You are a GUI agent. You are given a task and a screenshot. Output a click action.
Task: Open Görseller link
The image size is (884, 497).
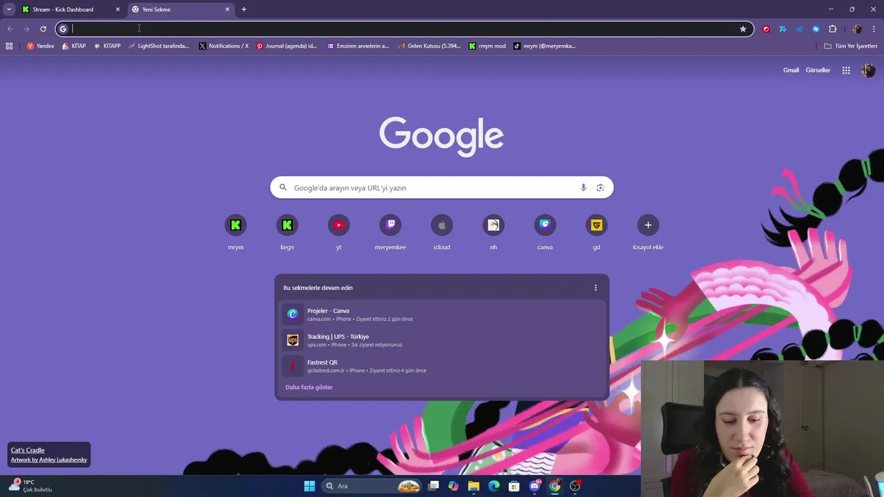point(818,70)
